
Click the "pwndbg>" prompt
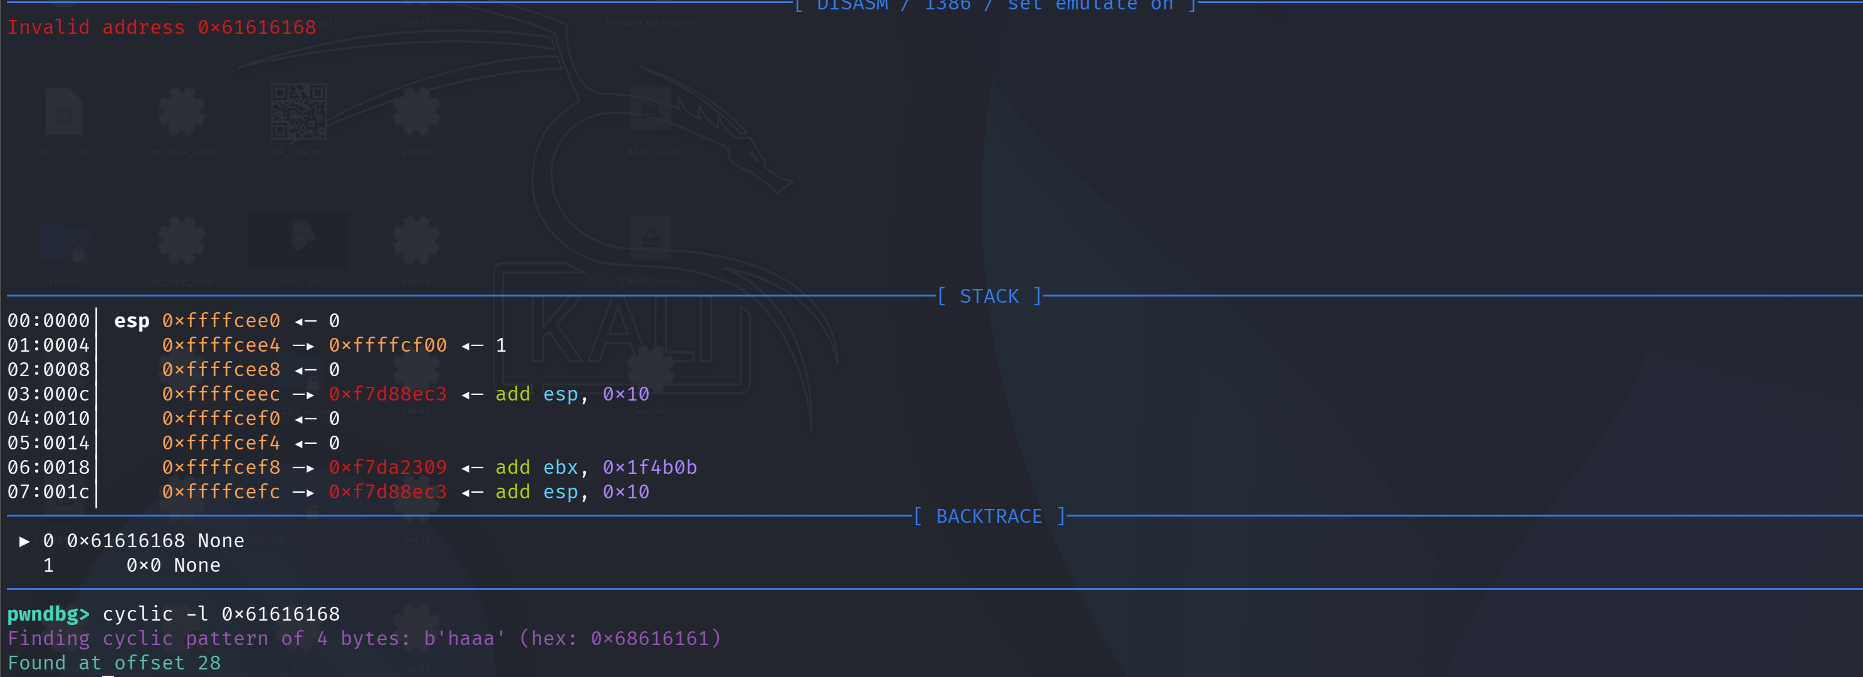pos(48,615)
